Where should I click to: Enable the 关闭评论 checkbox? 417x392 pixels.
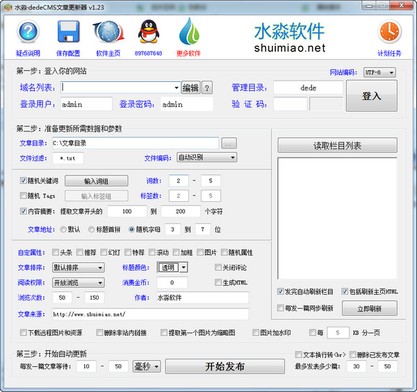coord(218,267)
